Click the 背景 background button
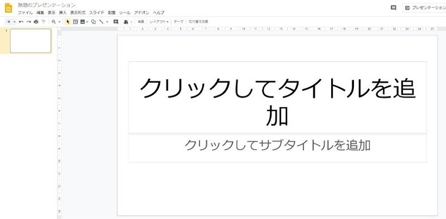The image size is (446, 219). click(141, 22)
